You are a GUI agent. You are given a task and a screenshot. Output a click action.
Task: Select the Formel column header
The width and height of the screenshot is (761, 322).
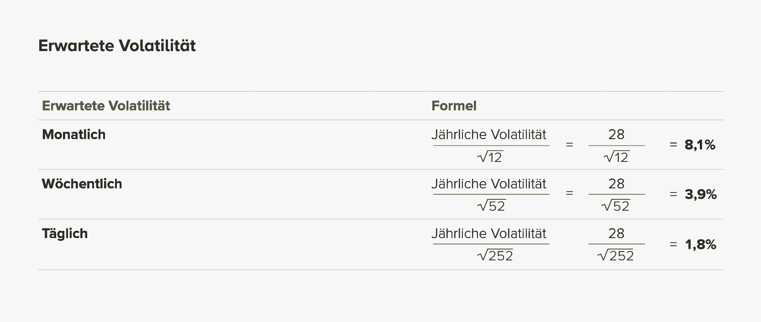(454, 106)
